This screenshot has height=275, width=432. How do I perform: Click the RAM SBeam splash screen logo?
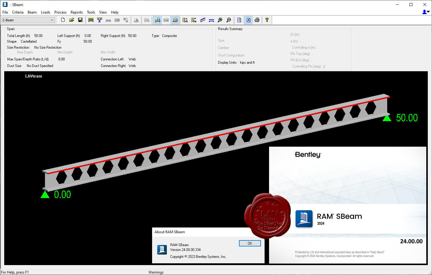304,219
